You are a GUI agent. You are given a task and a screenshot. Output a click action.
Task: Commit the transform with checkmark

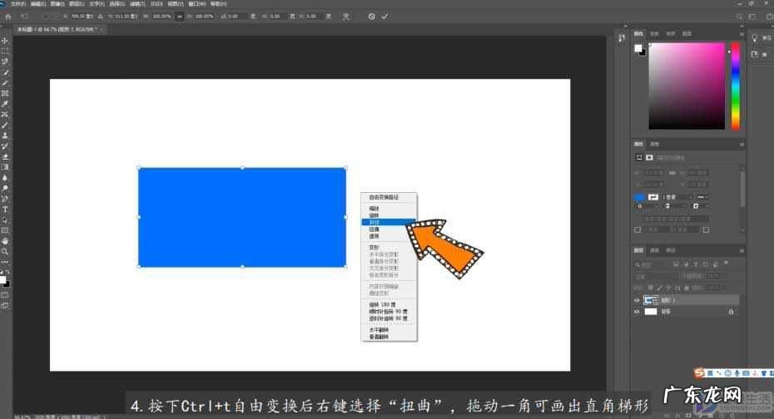[x=385, y=17]
